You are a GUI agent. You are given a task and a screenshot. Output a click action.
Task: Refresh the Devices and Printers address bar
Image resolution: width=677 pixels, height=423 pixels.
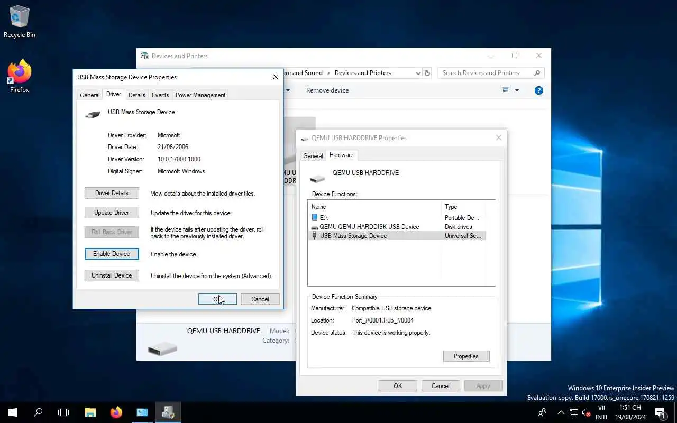427,73
